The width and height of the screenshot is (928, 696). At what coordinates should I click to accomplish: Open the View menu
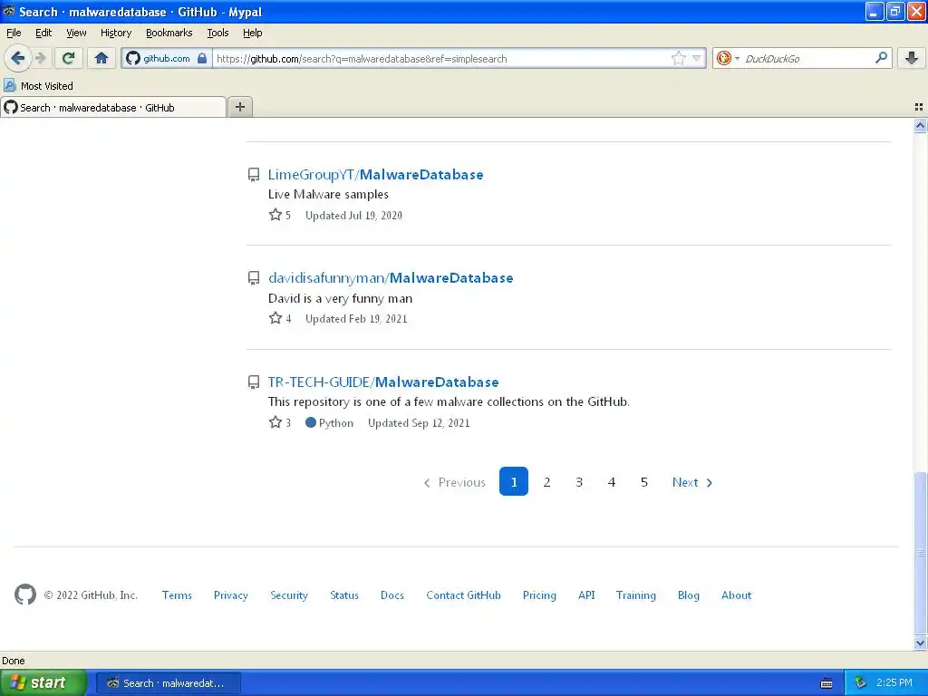pyautogui.click(x=76, y=33)
